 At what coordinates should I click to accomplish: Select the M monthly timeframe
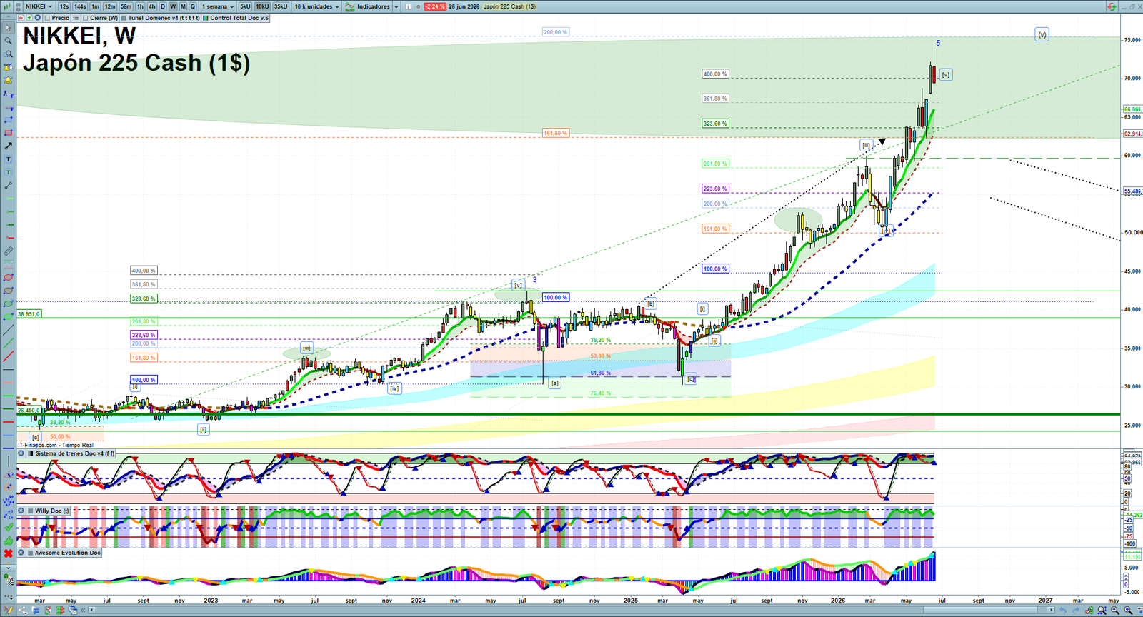pyautogui.click(x=183, y=6)
